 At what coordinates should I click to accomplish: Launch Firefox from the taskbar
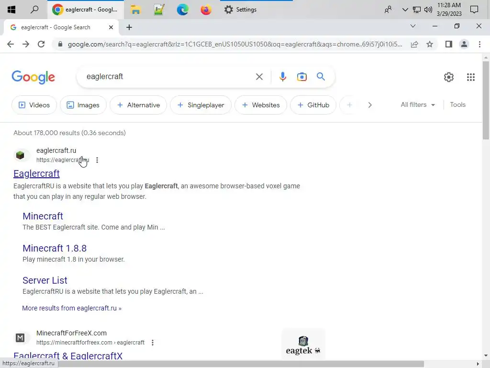[x=206, y=10]
